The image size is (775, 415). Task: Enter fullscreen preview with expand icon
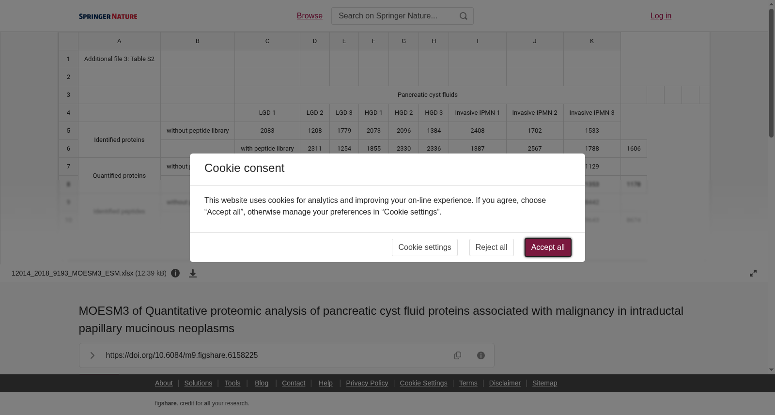click(x=753, y=273)
